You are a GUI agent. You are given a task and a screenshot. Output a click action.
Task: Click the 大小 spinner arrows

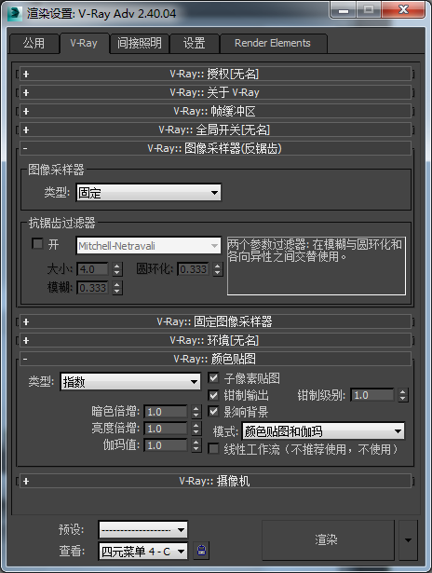pyautogui.click(x=117, y=269)
